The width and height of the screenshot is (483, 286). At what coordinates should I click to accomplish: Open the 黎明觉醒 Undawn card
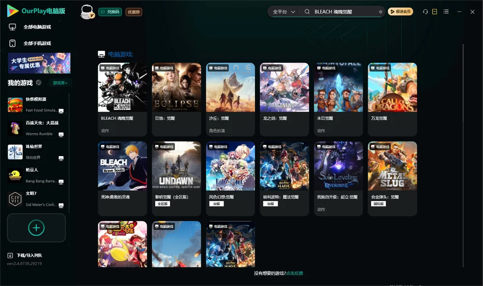click(x=176, y=178)
